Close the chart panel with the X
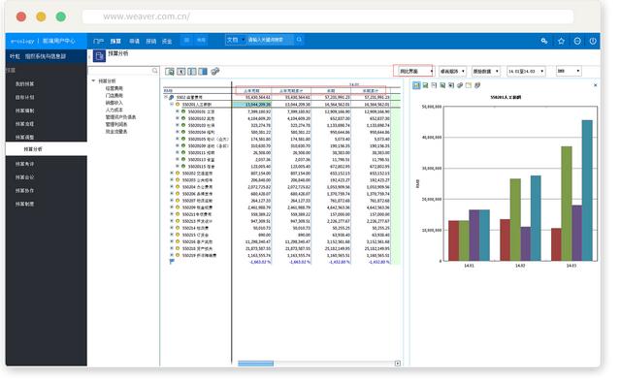 tap(595, 85)
